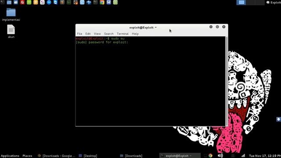Click the terminal vertical scrollbar
Viewport: 281px width, 158px height.
[x=227, y=81]
